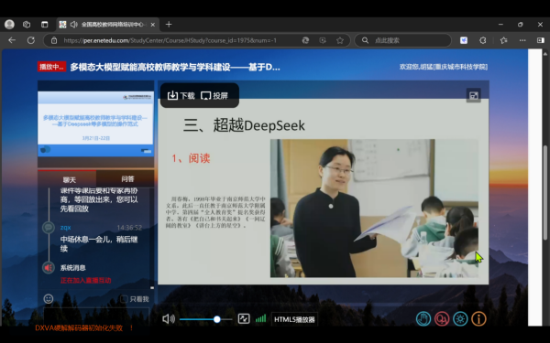The image size is (550, 343).
Task: Check the 只看我 checkbox
Action: pyautogui.click(x=124, y=299)
